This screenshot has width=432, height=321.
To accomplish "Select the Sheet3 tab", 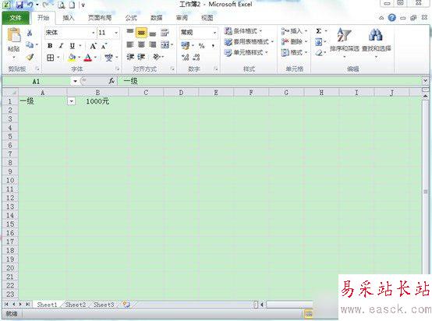I will pyautogui.click(x=104, y=305).
